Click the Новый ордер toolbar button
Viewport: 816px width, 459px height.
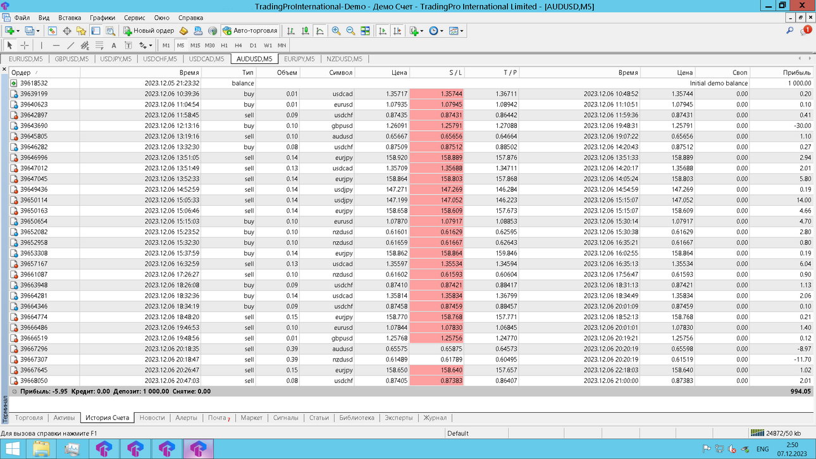pyautogui.click(x=149, y=30)
